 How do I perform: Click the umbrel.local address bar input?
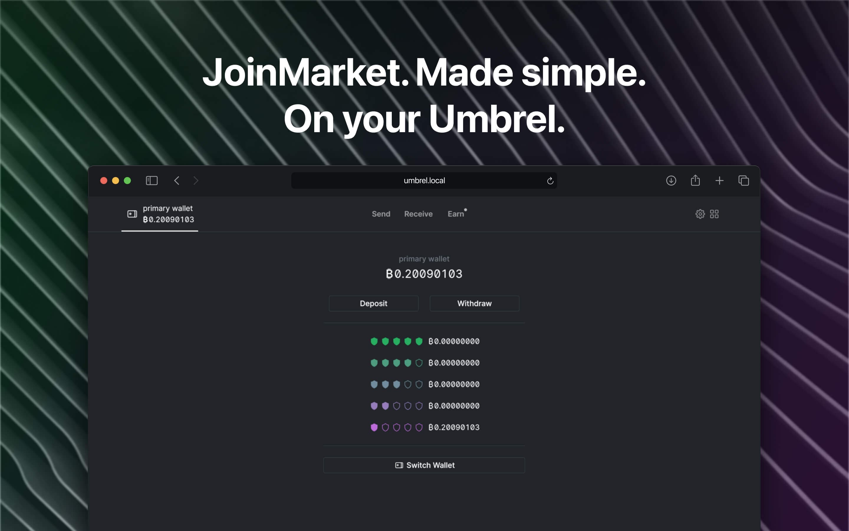coord(424,181)
